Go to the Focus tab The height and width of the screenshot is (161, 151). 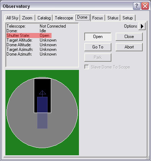point(98,18)
